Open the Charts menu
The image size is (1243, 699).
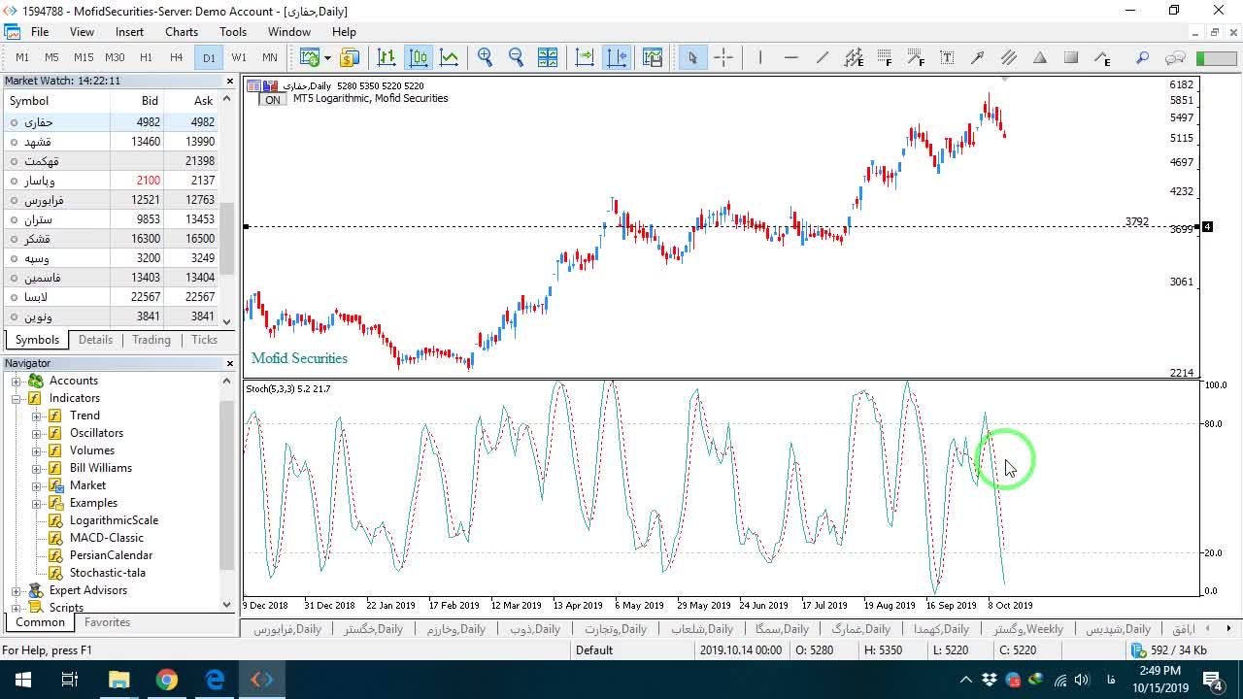point(182,32)
